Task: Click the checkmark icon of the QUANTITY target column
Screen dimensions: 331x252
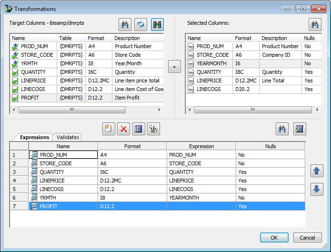Action: coord(15,72)
